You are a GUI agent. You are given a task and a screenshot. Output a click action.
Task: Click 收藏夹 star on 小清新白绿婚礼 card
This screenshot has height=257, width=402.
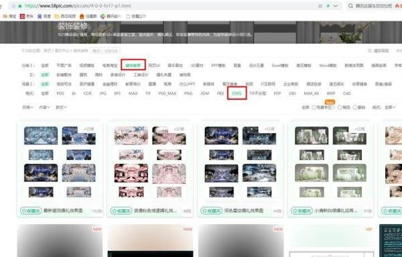tap(301, 211)
